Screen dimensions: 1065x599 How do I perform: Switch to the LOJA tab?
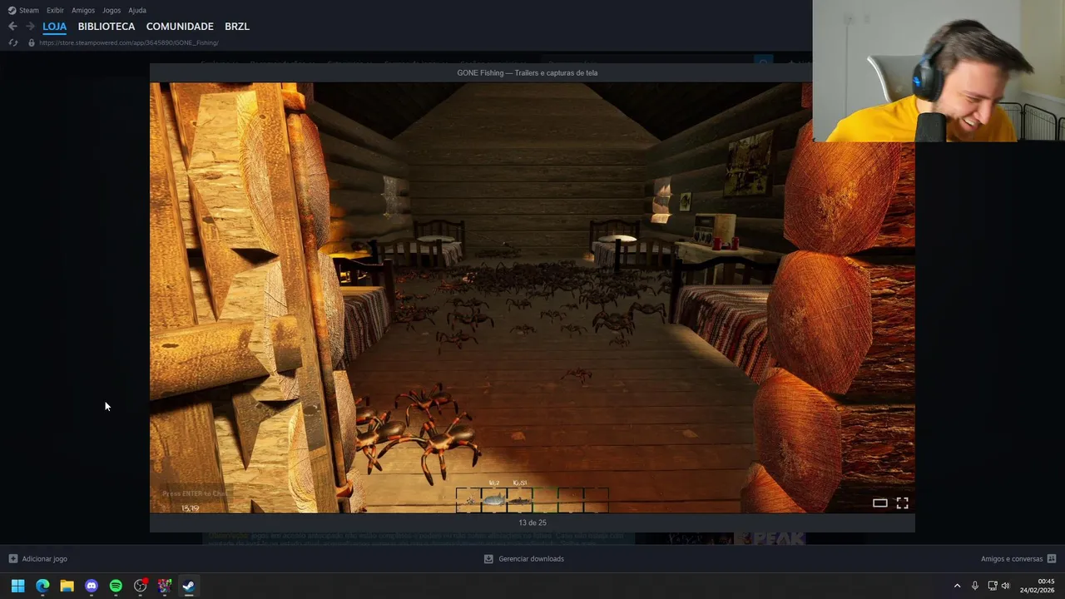[x=55, y=27]
